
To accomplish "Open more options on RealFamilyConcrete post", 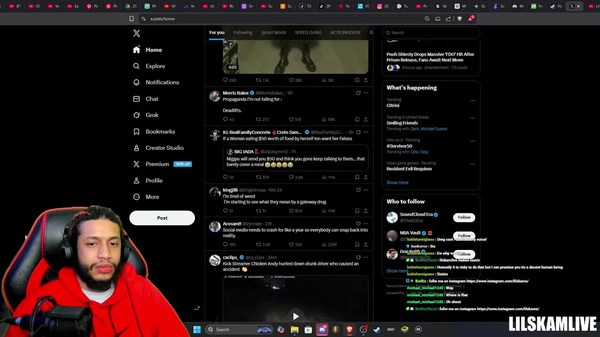I will (x=366, y=132).
